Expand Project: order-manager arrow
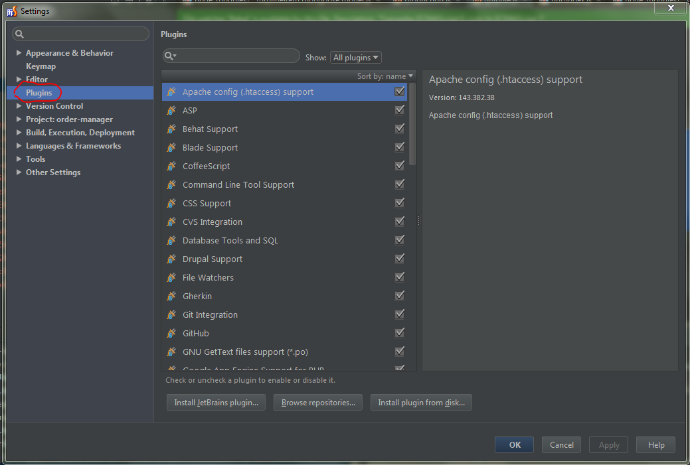Viewport: 690px width, 465px height. pyautogui.click(x=19, y=119)
